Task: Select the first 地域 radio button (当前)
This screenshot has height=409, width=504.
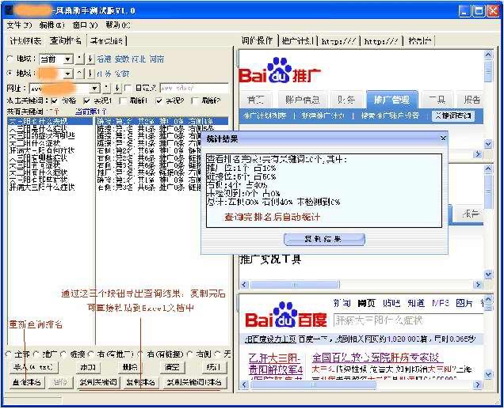Action: pos(10,59)
